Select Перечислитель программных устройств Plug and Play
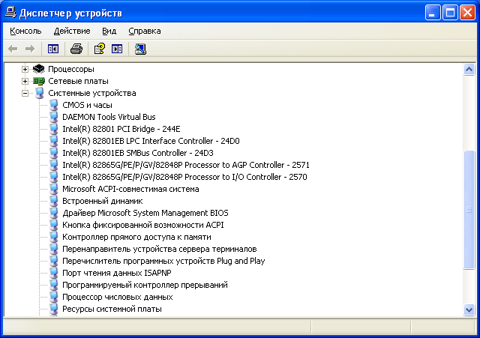 coord(163,261)
